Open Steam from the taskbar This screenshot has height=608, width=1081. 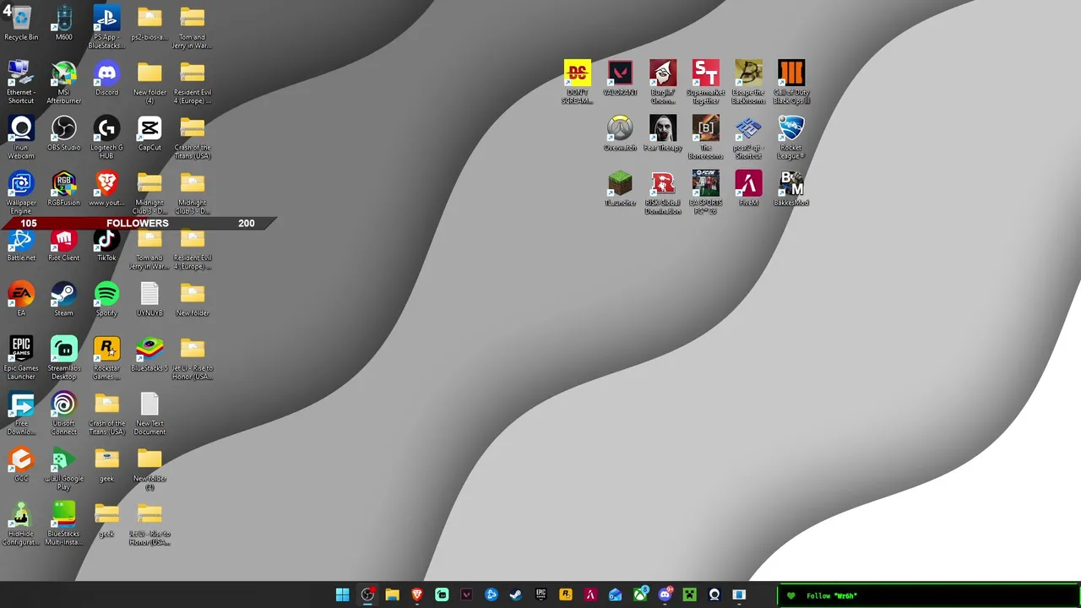(x=516, y=594)
